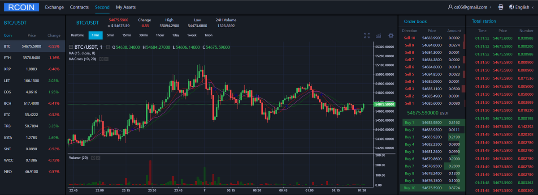This screenshot has width=538, height=195.
Task: Open the chart indicators icon
Action: tap(378, 35)
